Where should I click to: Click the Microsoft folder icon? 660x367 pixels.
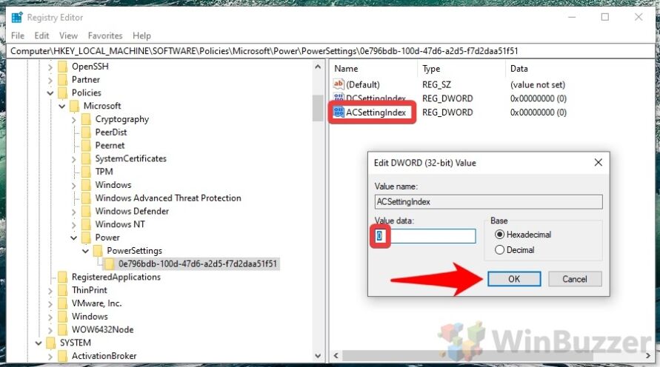point(75,106)
